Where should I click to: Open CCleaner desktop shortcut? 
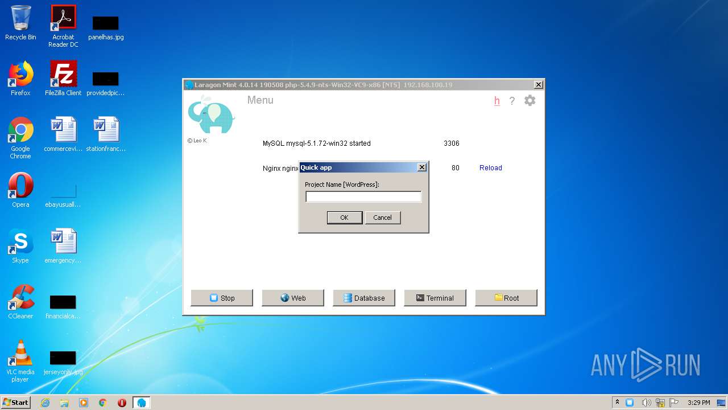20,302
